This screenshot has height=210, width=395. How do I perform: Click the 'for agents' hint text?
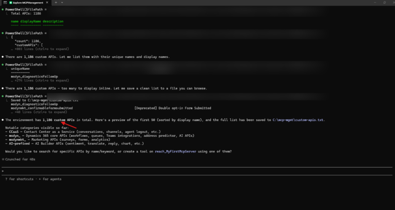52,179
